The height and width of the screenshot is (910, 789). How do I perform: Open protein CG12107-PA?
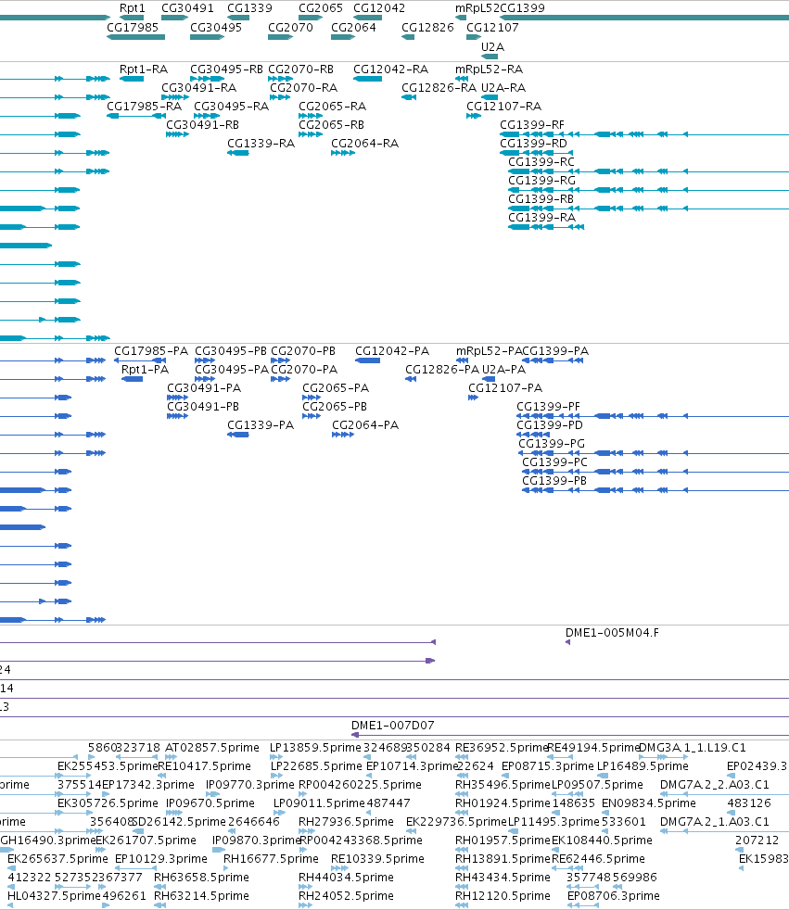pyautogui.click(x=473, y=398)
